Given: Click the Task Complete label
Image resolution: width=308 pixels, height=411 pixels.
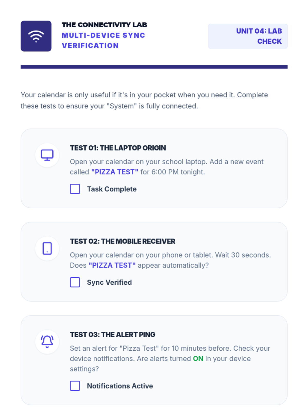Looking at the screenshot, I should (x=112, y=189).
